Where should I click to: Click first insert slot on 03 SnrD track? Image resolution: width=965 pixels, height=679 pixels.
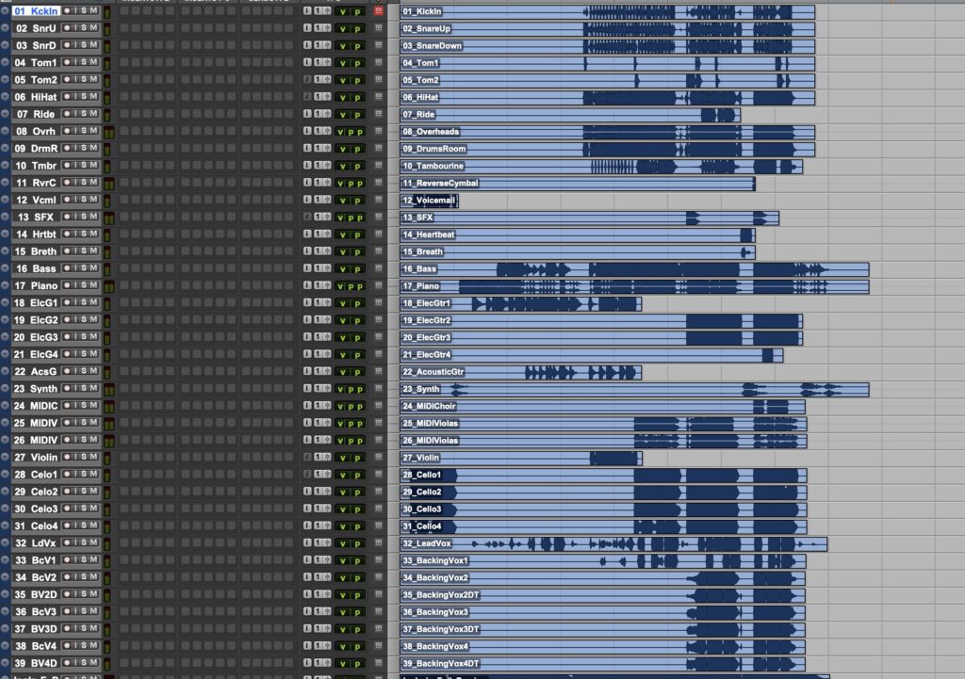click(123, 45)
